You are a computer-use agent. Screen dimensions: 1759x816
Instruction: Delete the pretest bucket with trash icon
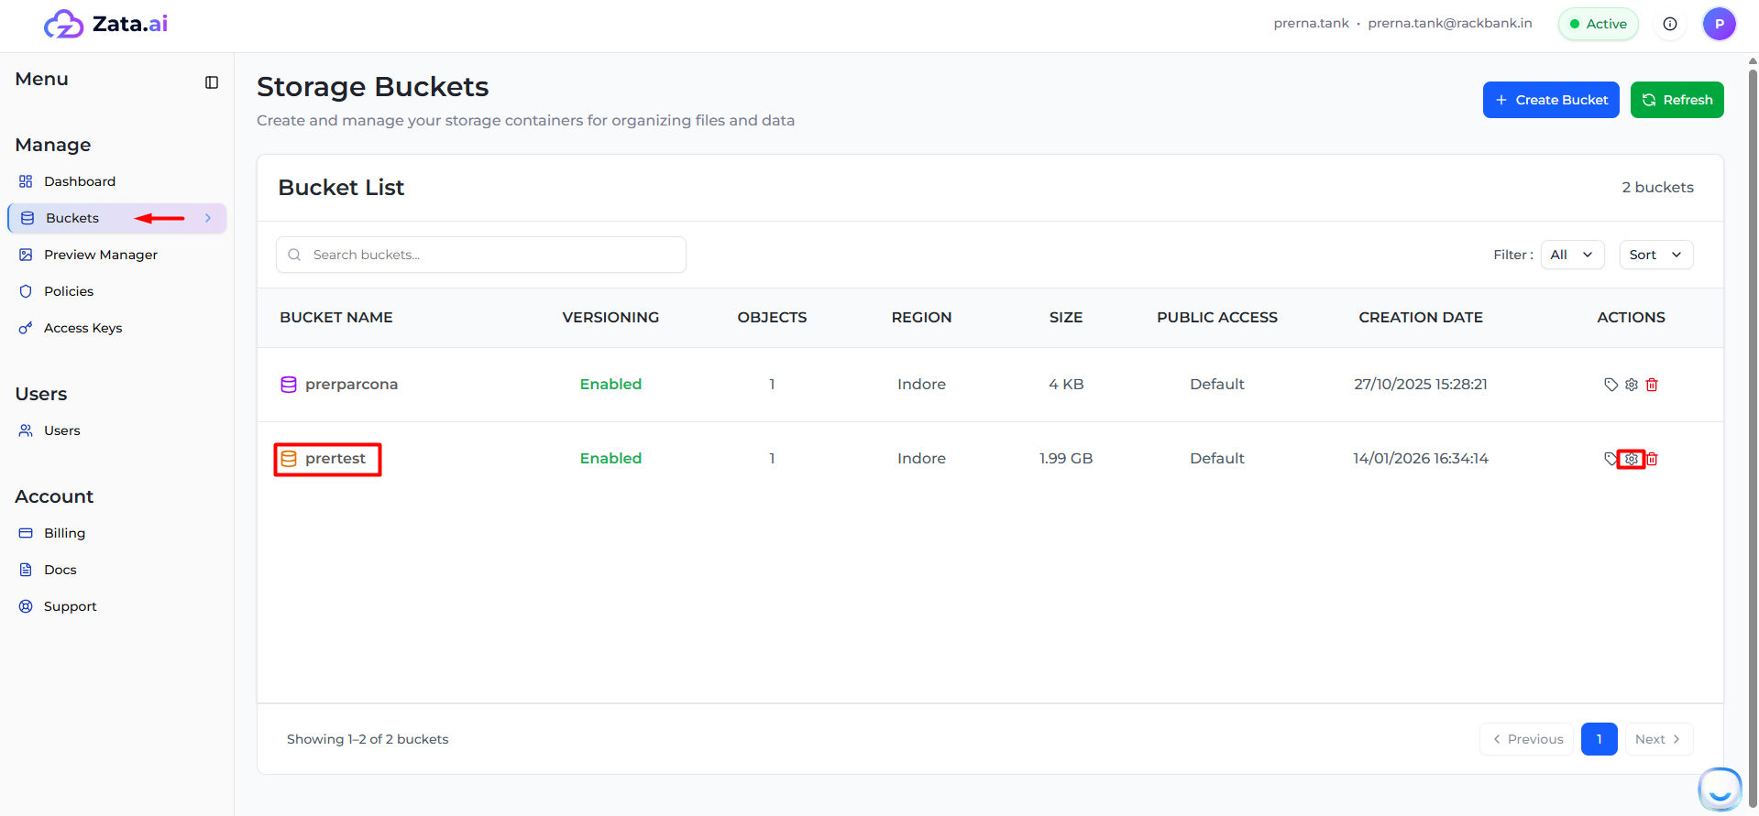1652,459
